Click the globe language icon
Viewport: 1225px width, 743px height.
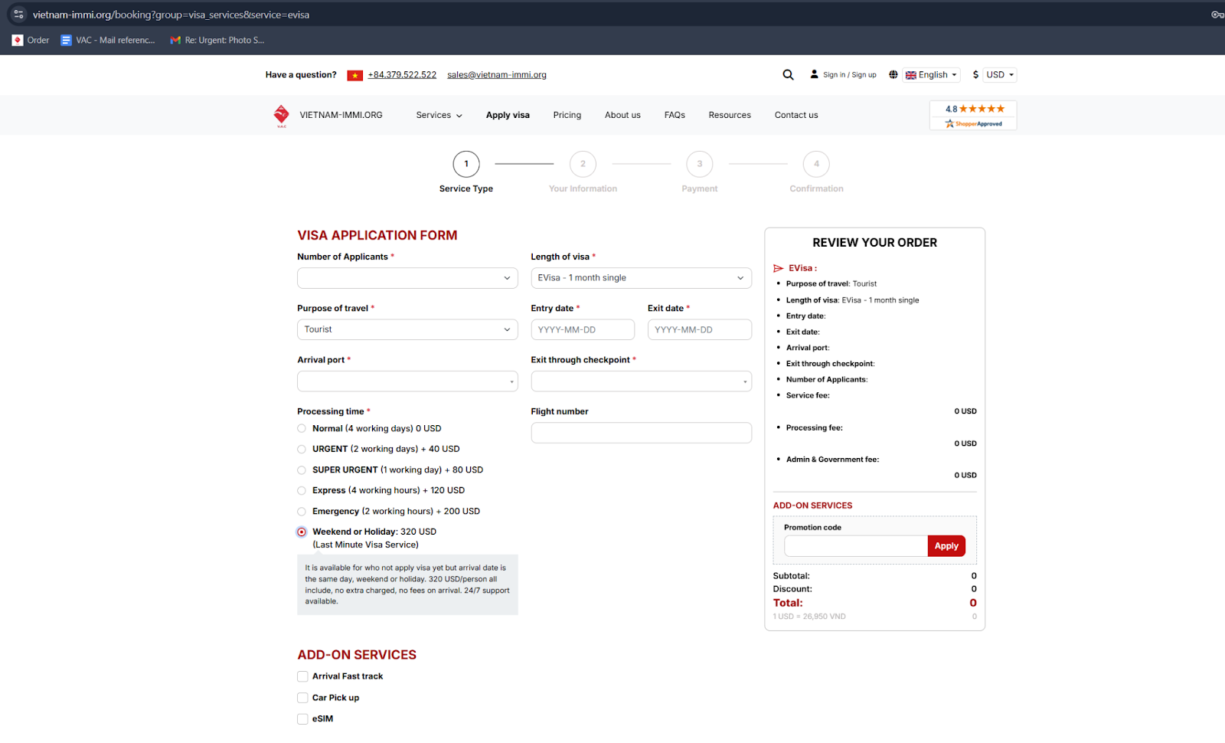893,75
